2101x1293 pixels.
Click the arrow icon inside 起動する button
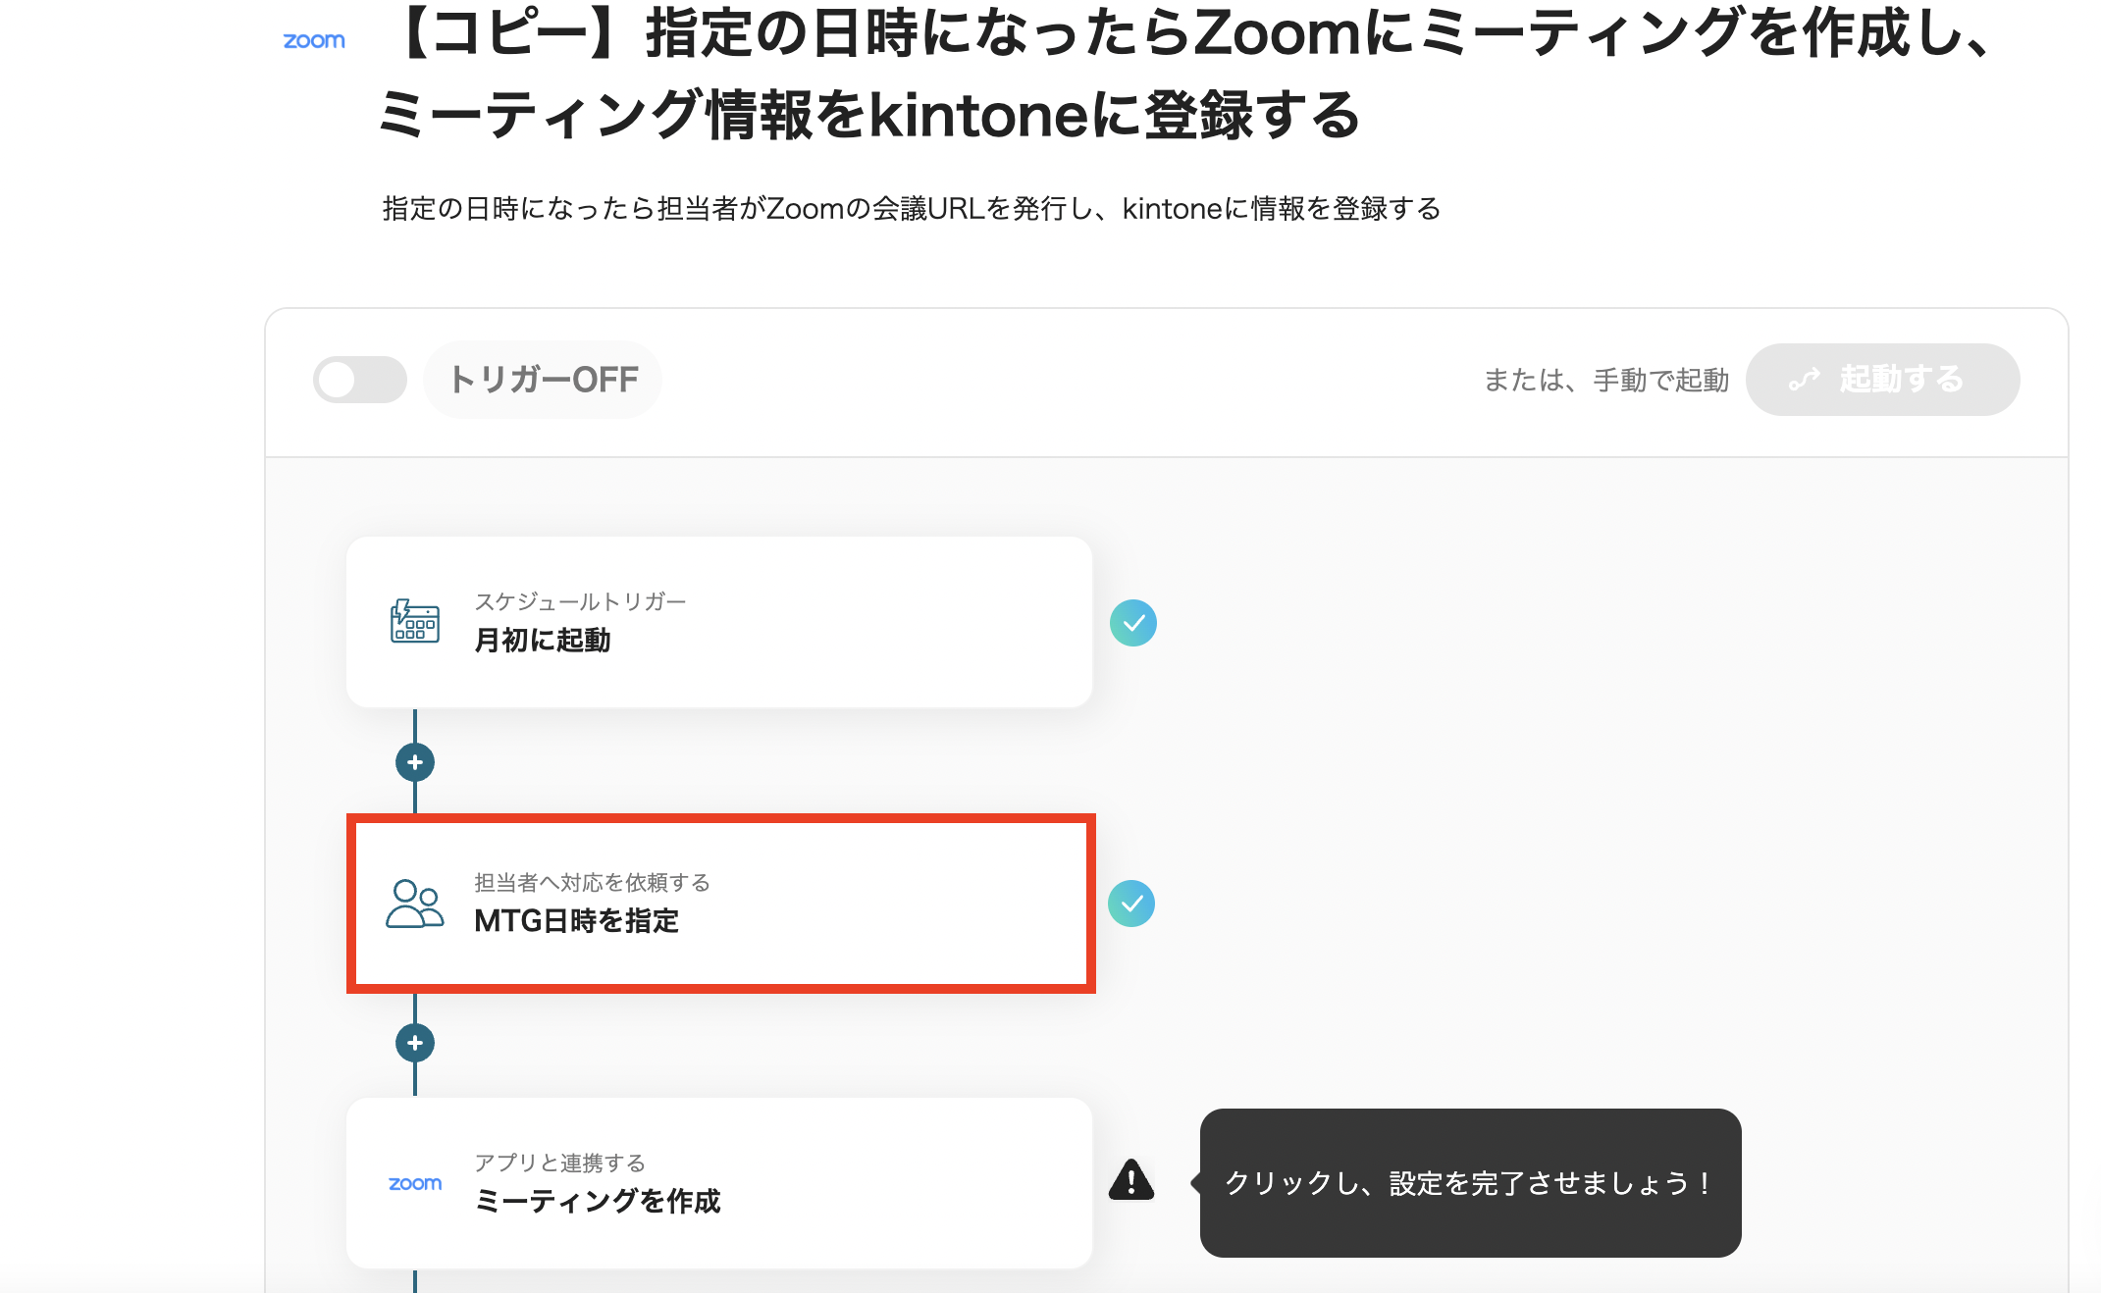1805,380
